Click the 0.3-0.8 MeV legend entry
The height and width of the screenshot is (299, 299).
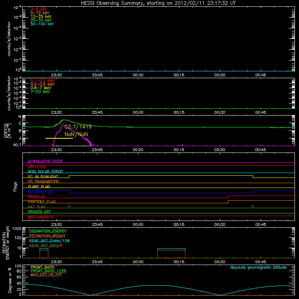click(43, 84)
